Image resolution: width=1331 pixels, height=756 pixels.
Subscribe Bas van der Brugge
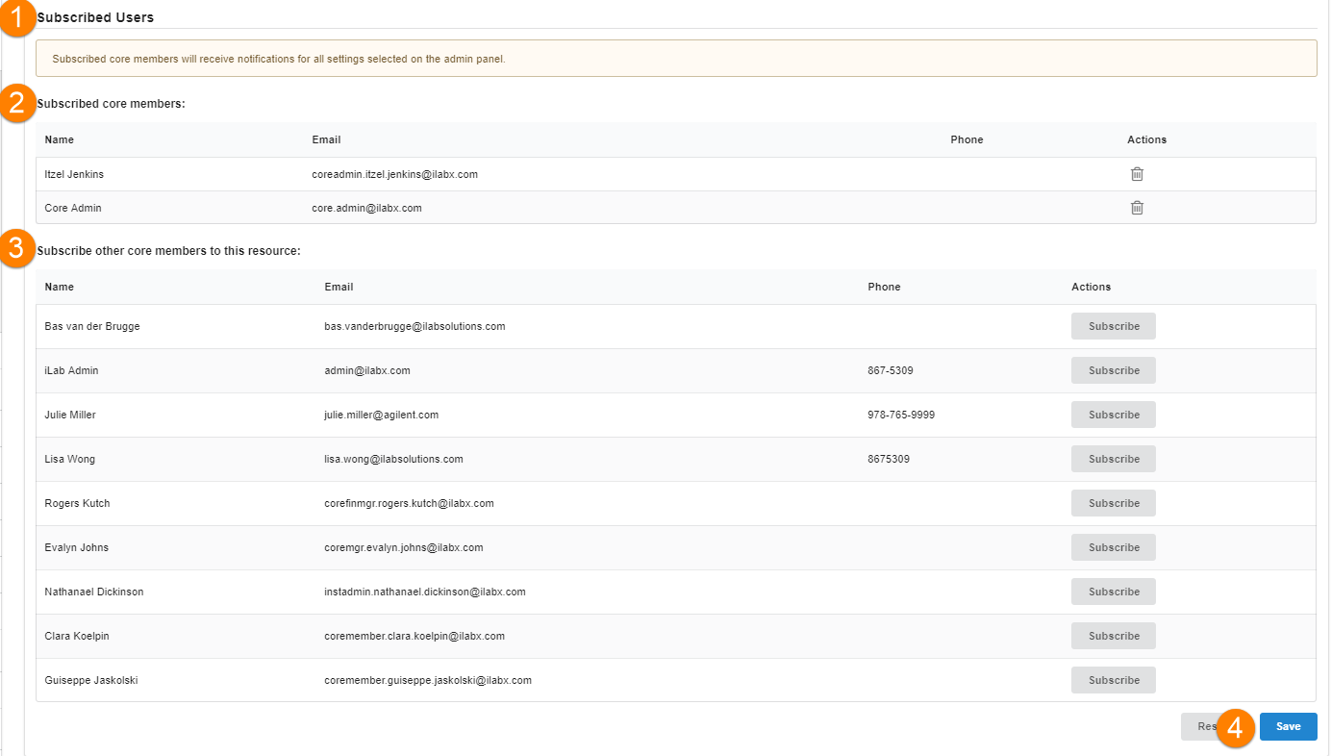tap(1114, 326)
